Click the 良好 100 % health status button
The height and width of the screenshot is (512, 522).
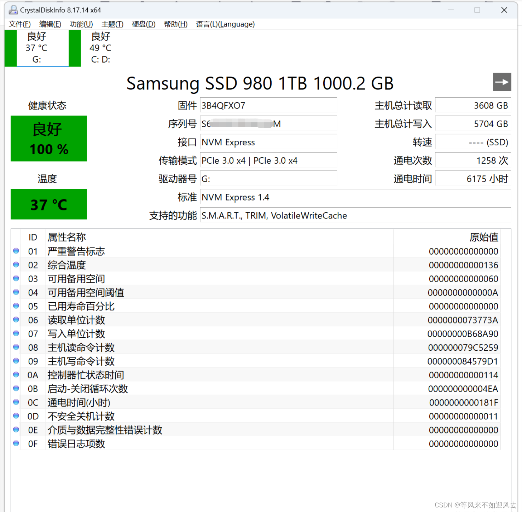point(49,139)
